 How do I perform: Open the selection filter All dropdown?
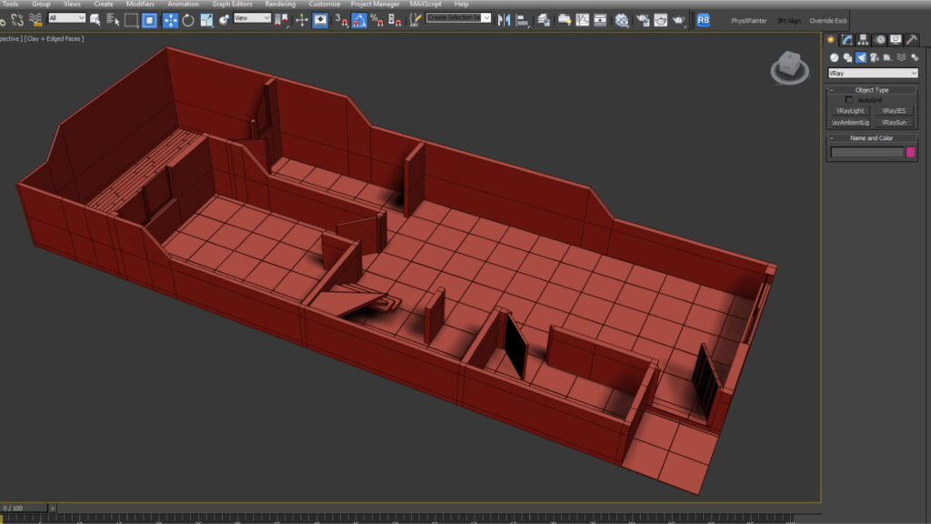click(x=66, y=18)
